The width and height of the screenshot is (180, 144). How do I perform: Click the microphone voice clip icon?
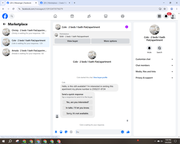(56, 132)
